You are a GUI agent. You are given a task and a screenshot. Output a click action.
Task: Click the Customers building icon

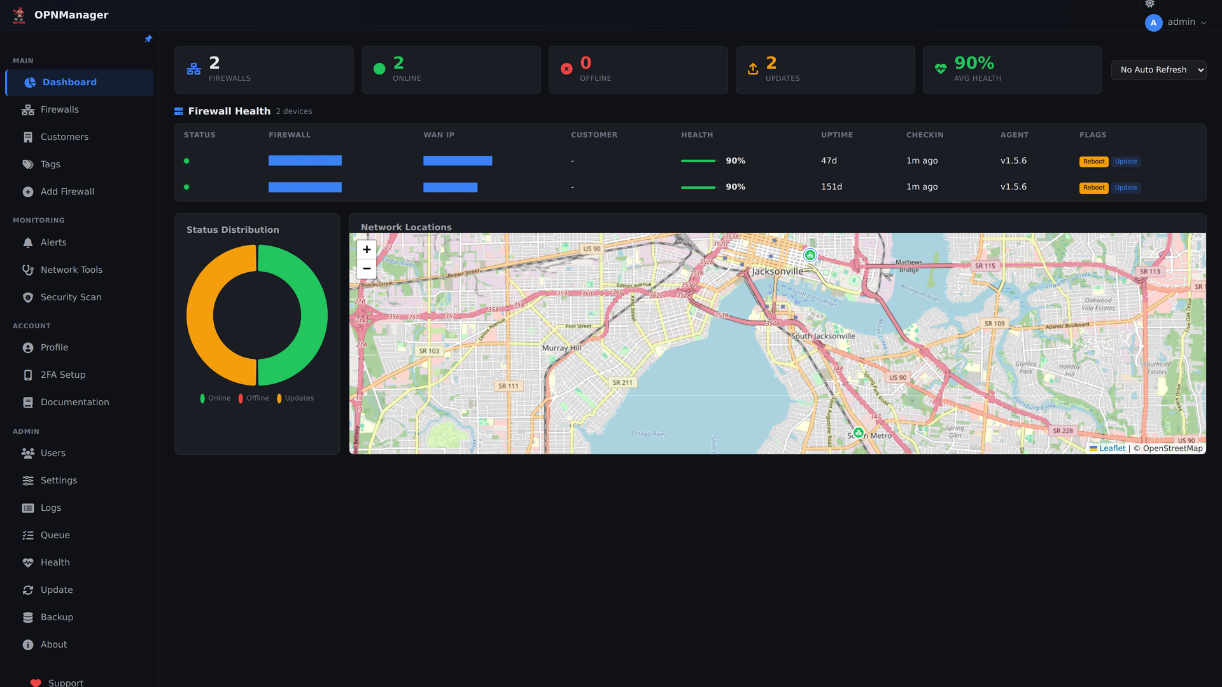[x=28, y=137]
